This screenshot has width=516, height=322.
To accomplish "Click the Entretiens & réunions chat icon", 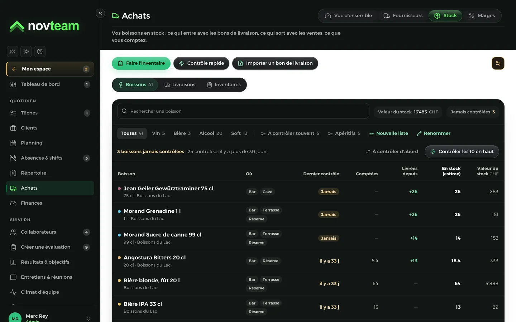I will [13, 277].
